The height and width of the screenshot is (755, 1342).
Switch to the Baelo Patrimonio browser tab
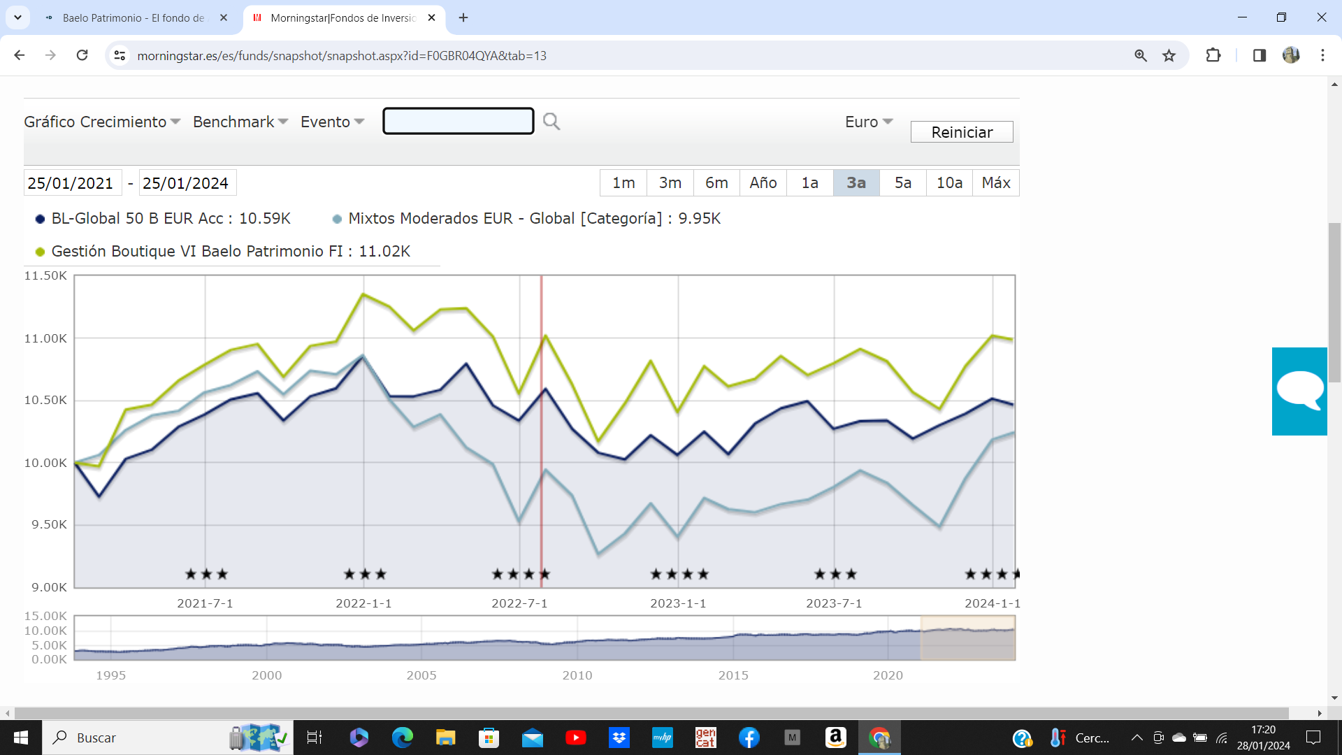pyautogui.click(x=133, y=17)
